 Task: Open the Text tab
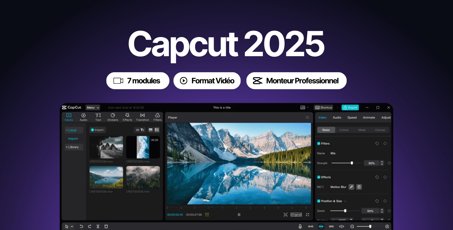(98, 117)
